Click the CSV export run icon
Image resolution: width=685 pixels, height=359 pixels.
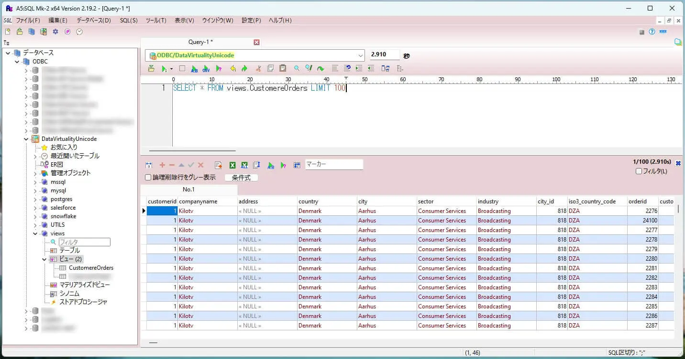pos(206,69)
